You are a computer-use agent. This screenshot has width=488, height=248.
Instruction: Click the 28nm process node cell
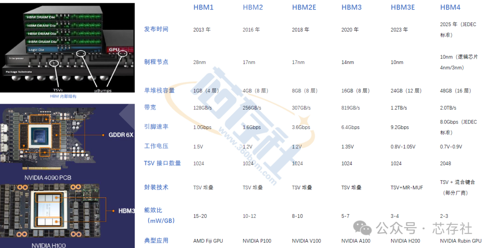coord(200,62)
